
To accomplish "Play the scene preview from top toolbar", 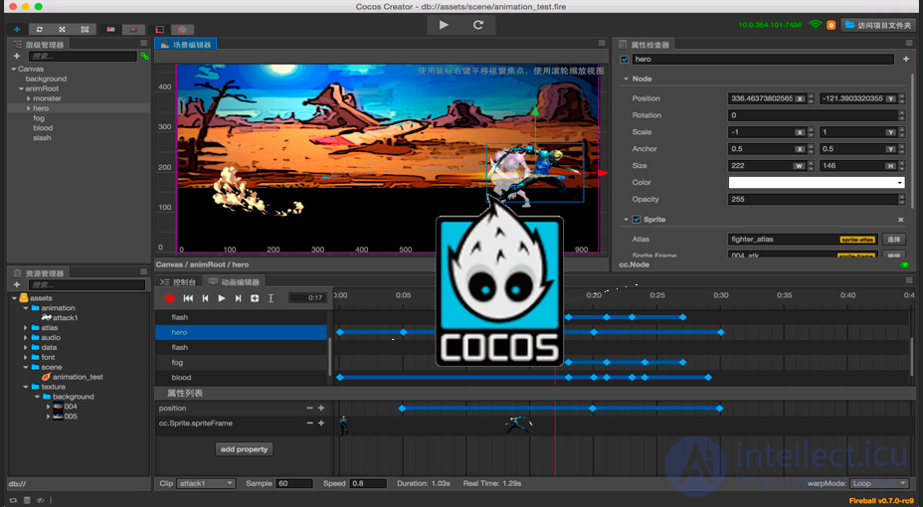I will coord(444,25).
